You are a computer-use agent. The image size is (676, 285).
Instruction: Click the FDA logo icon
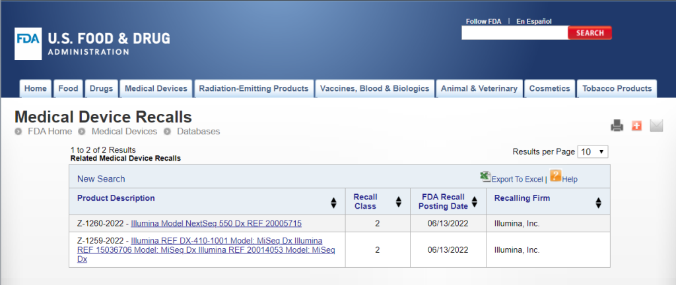(x=28, y=43)
